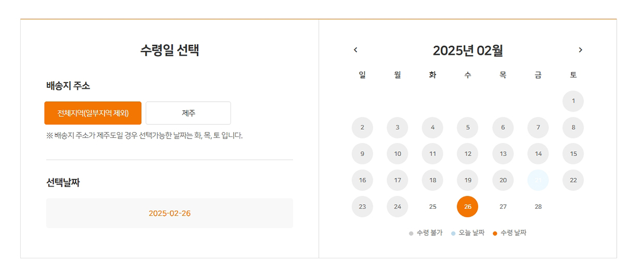Choose February 28 on the calendar
641x279 pixels.
click(538, 207)
